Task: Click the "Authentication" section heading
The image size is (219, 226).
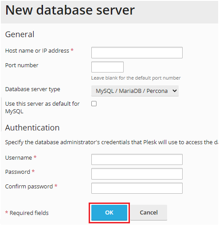Action: (32, 127)
